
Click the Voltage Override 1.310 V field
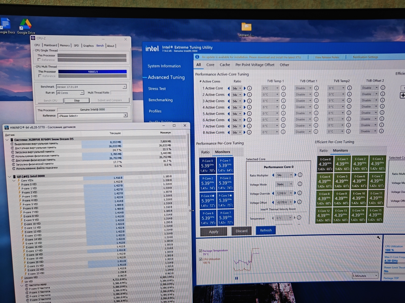pos(284,193)
